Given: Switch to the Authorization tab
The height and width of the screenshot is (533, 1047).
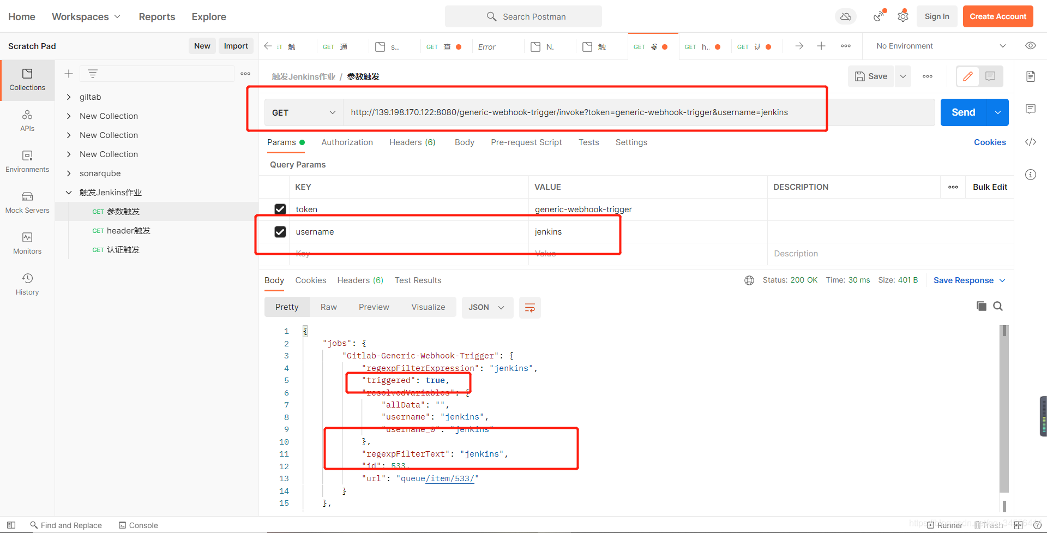Looking at the screenshot, I should pos(347,142).
